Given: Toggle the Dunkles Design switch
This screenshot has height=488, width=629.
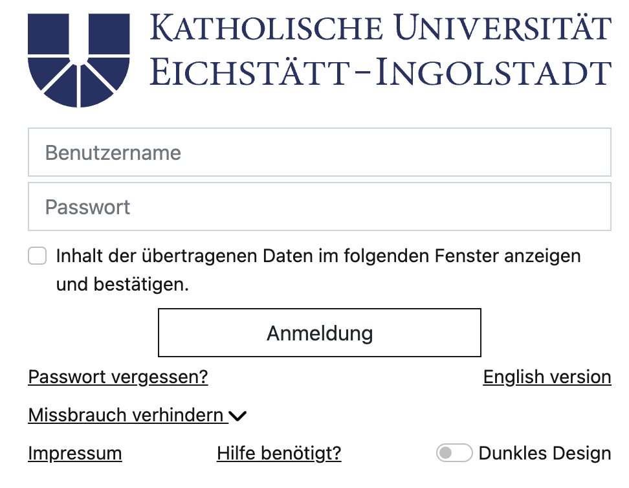Looking at the screenshot, I should 454,453.
